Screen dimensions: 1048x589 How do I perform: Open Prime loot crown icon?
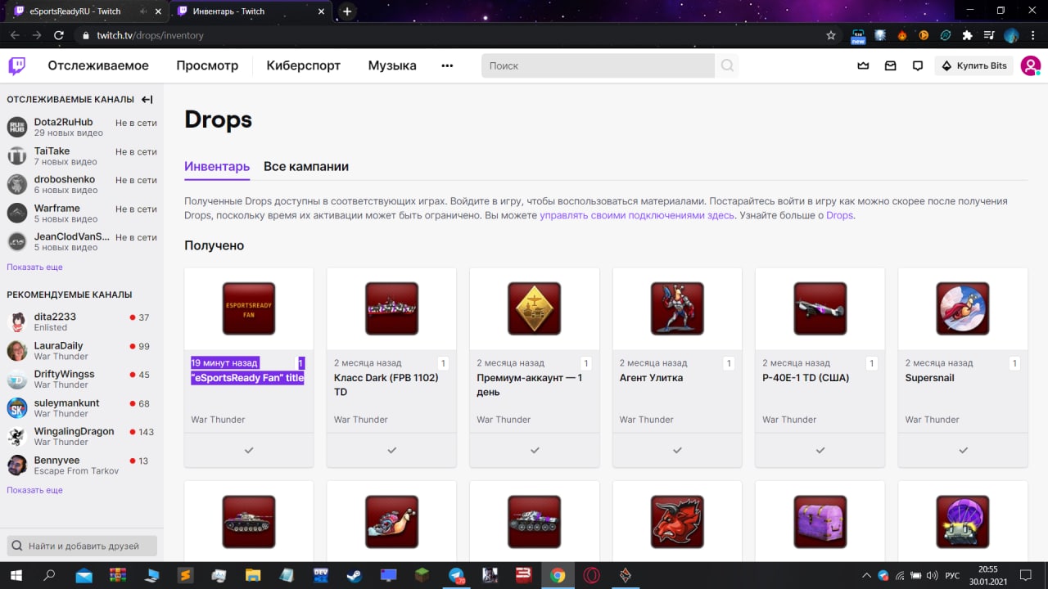(x=863, y=65)
